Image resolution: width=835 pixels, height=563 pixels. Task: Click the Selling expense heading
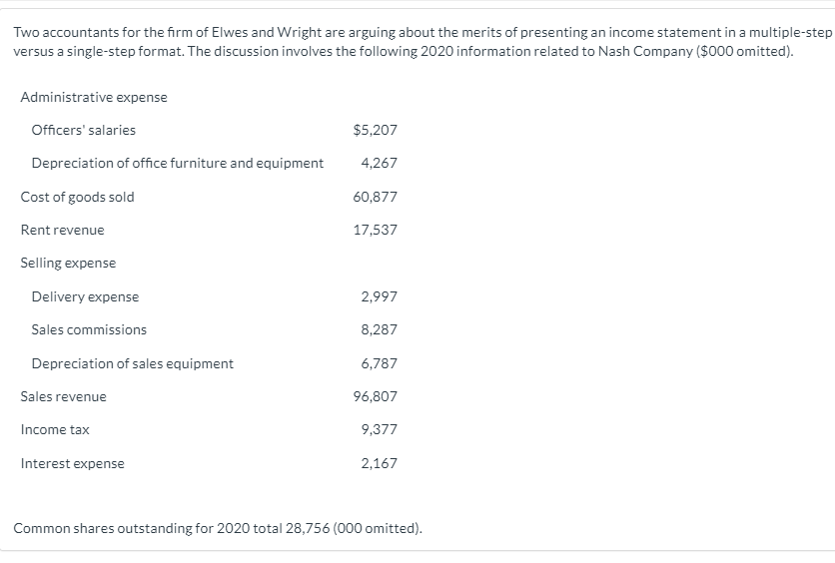pyautogui.click(x=68, y=263)
